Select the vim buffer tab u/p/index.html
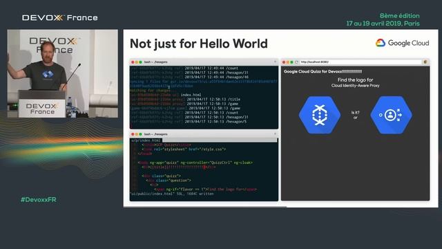This screenshot has height=249, width=442. [146, 140]
